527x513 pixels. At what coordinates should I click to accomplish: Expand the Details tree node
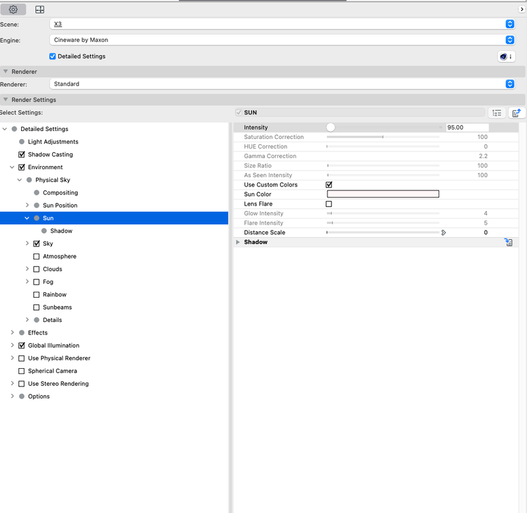coord(27,320)
